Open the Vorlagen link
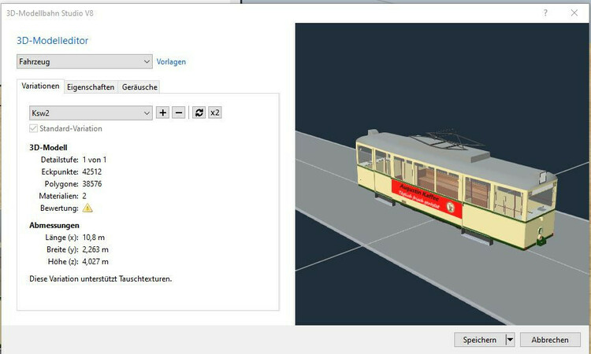This screenshot has height=354, width=591. 171,61
